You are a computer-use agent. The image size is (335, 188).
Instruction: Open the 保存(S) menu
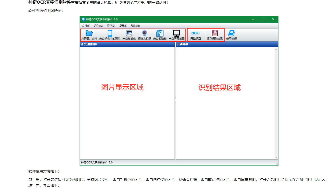110,26
